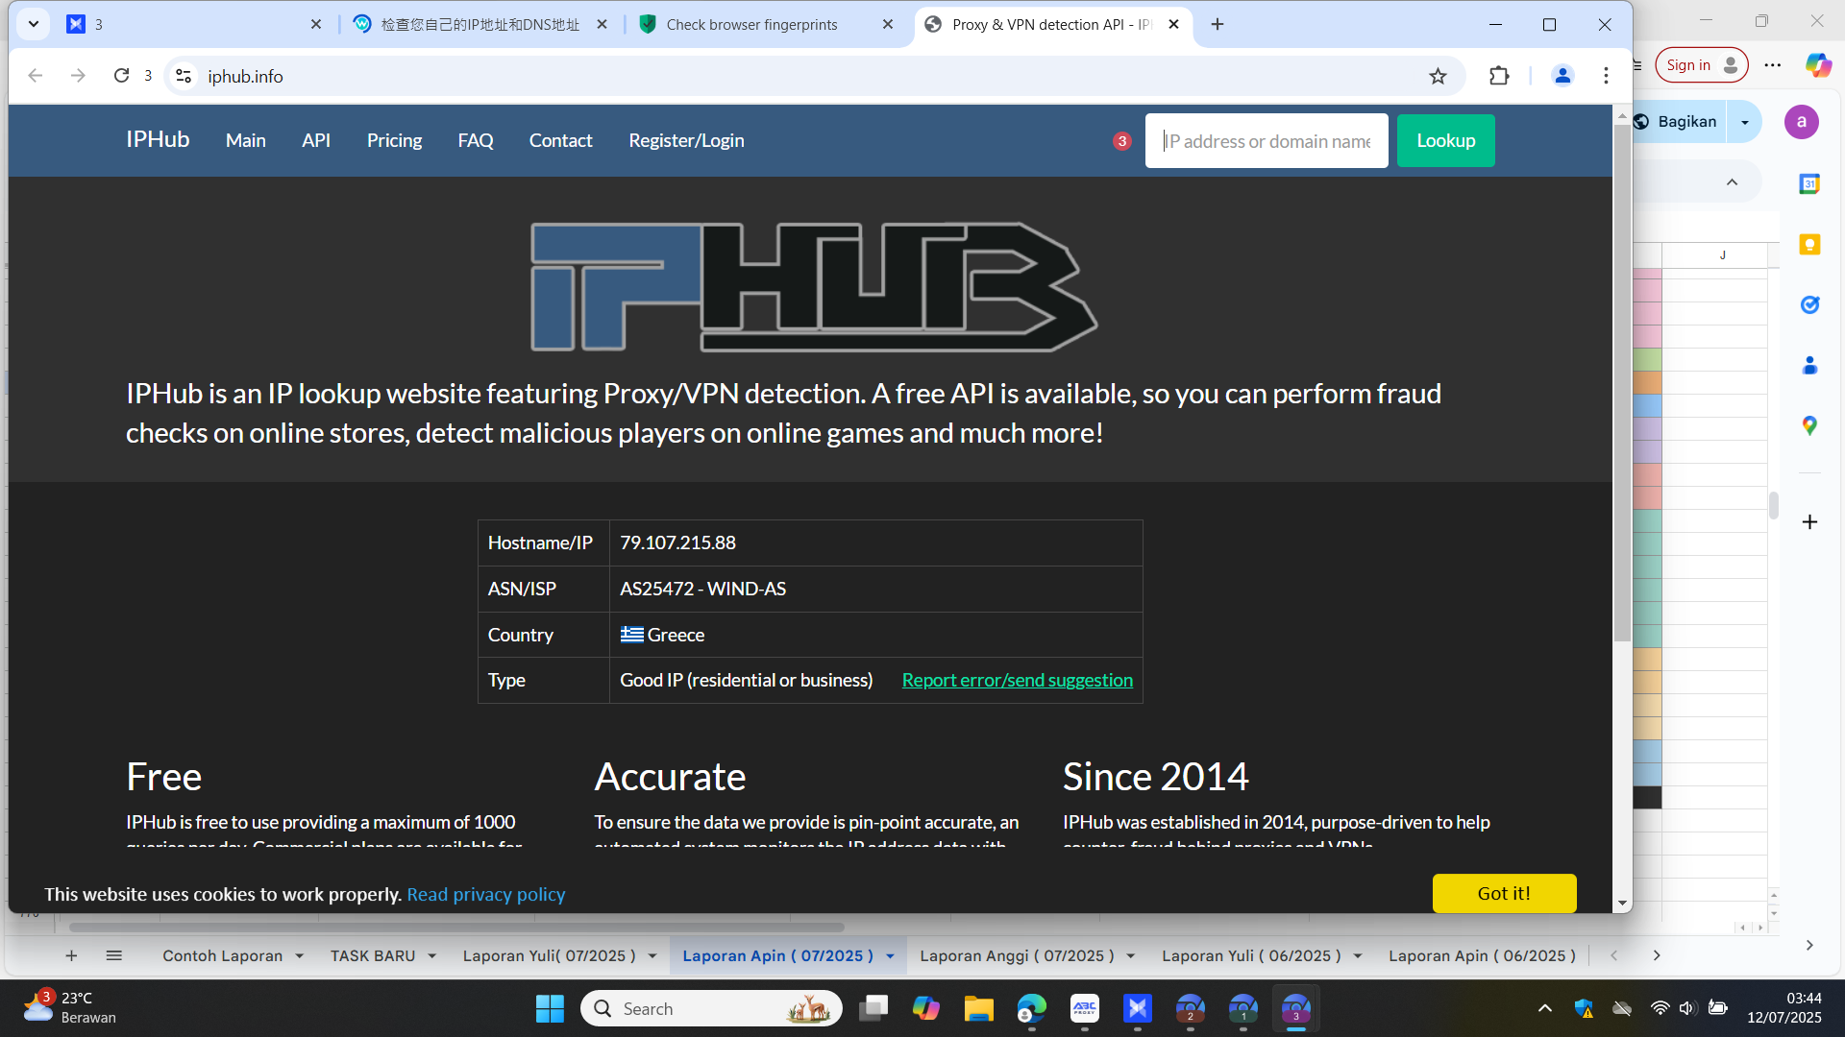Open the tab search dropdown in Chrome
The width and height of the screenshot is (1845, 1037).
pos(34,25)
